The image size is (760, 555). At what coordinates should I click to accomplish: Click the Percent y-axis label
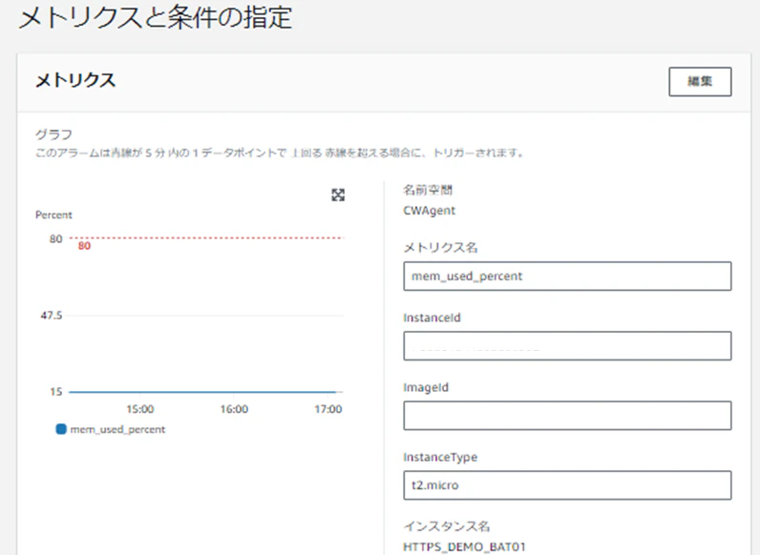pos(53,215)
